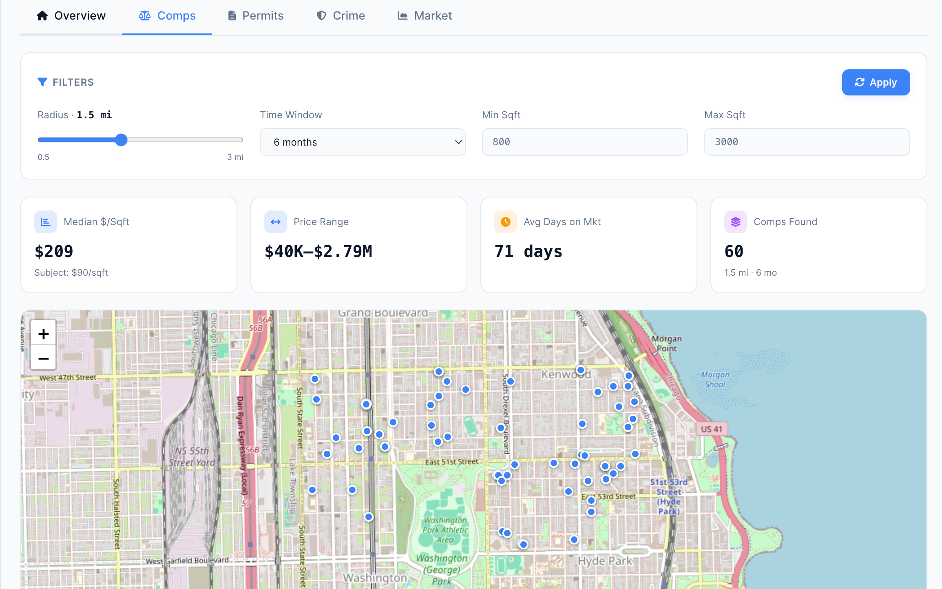The height and width of the screenshot is (589, 942).
Task: Open the Overview tab
Action: coord(71,16)
